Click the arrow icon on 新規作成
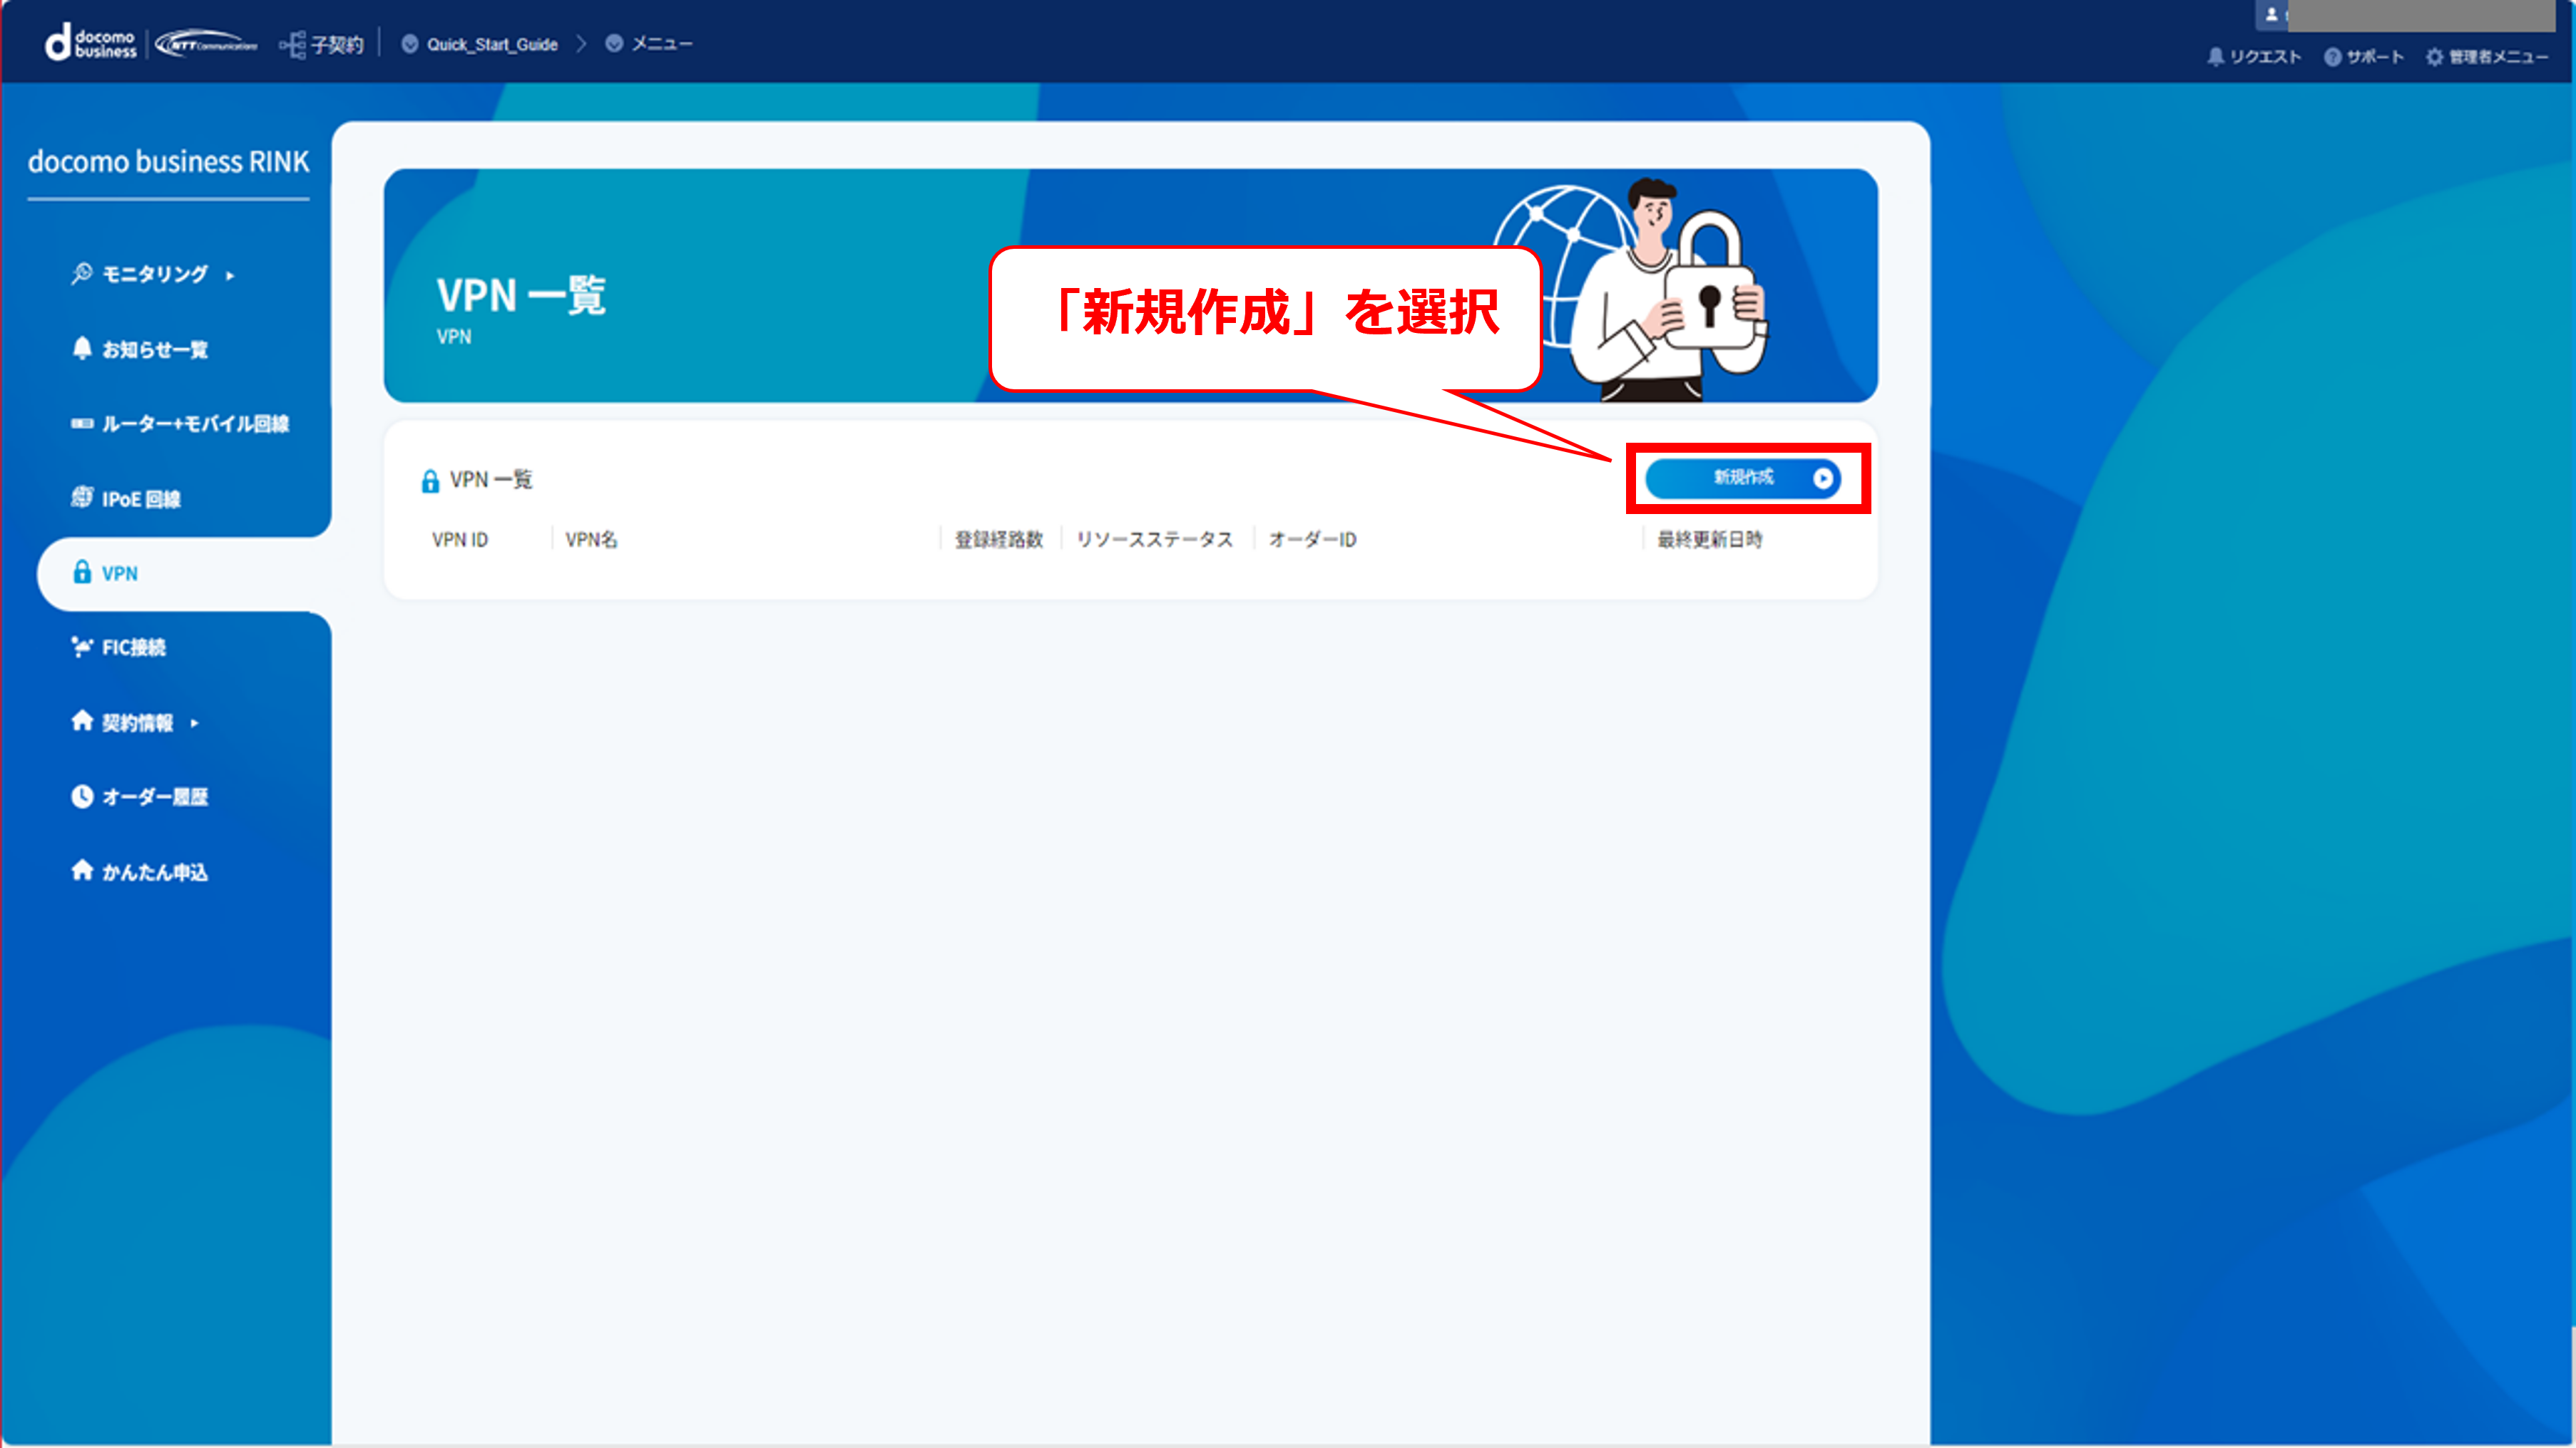Viewport: 2576px width, 1448px height. pyautogui.click(x=1822, y=479)
